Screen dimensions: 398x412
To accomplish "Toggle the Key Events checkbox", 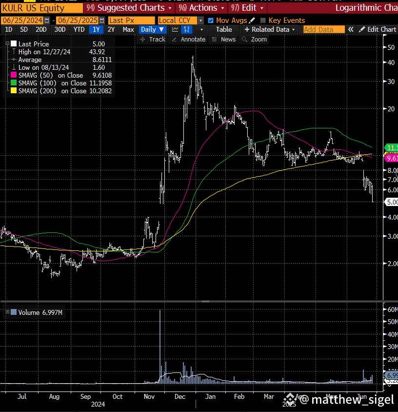I will coord(262,21).
